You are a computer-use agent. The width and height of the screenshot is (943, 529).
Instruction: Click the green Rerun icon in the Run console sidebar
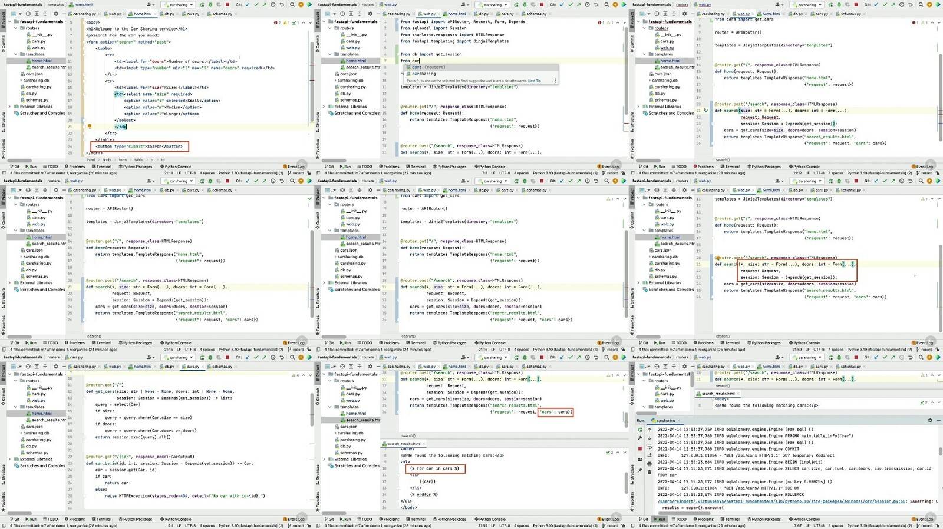(640, 430)
